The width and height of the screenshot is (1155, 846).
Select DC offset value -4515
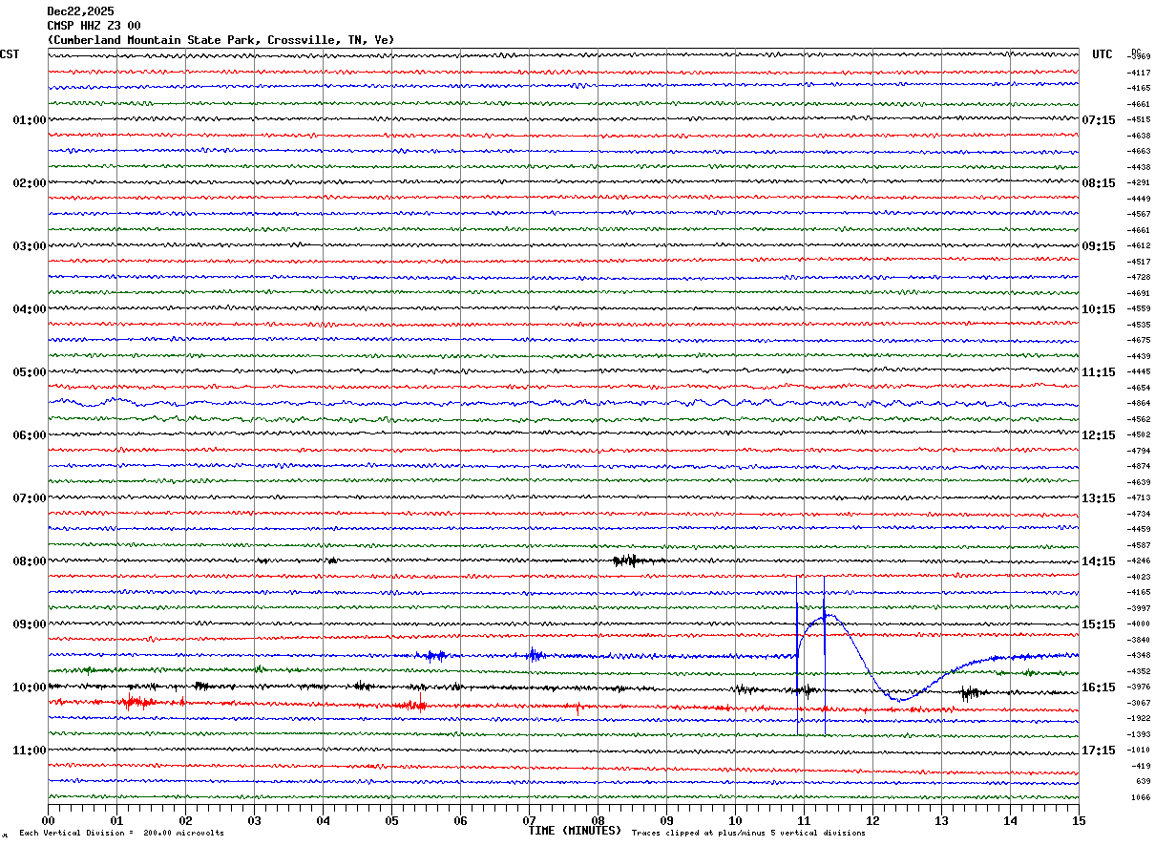coord(1140,120)
